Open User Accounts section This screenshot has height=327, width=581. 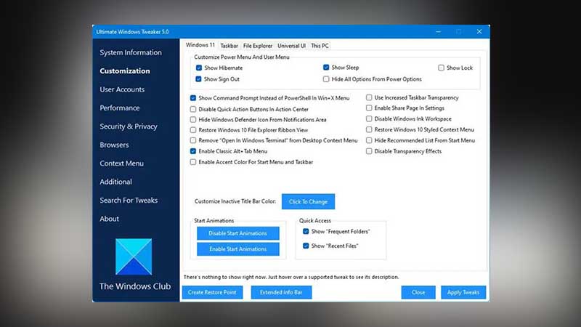click(x=122, y=89)
